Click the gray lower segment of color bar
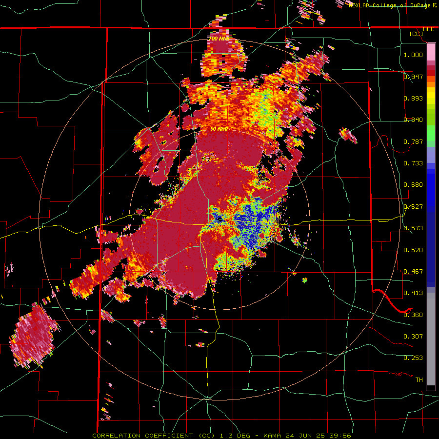Screen dimensions: 439x439 [x=431, y=339]
